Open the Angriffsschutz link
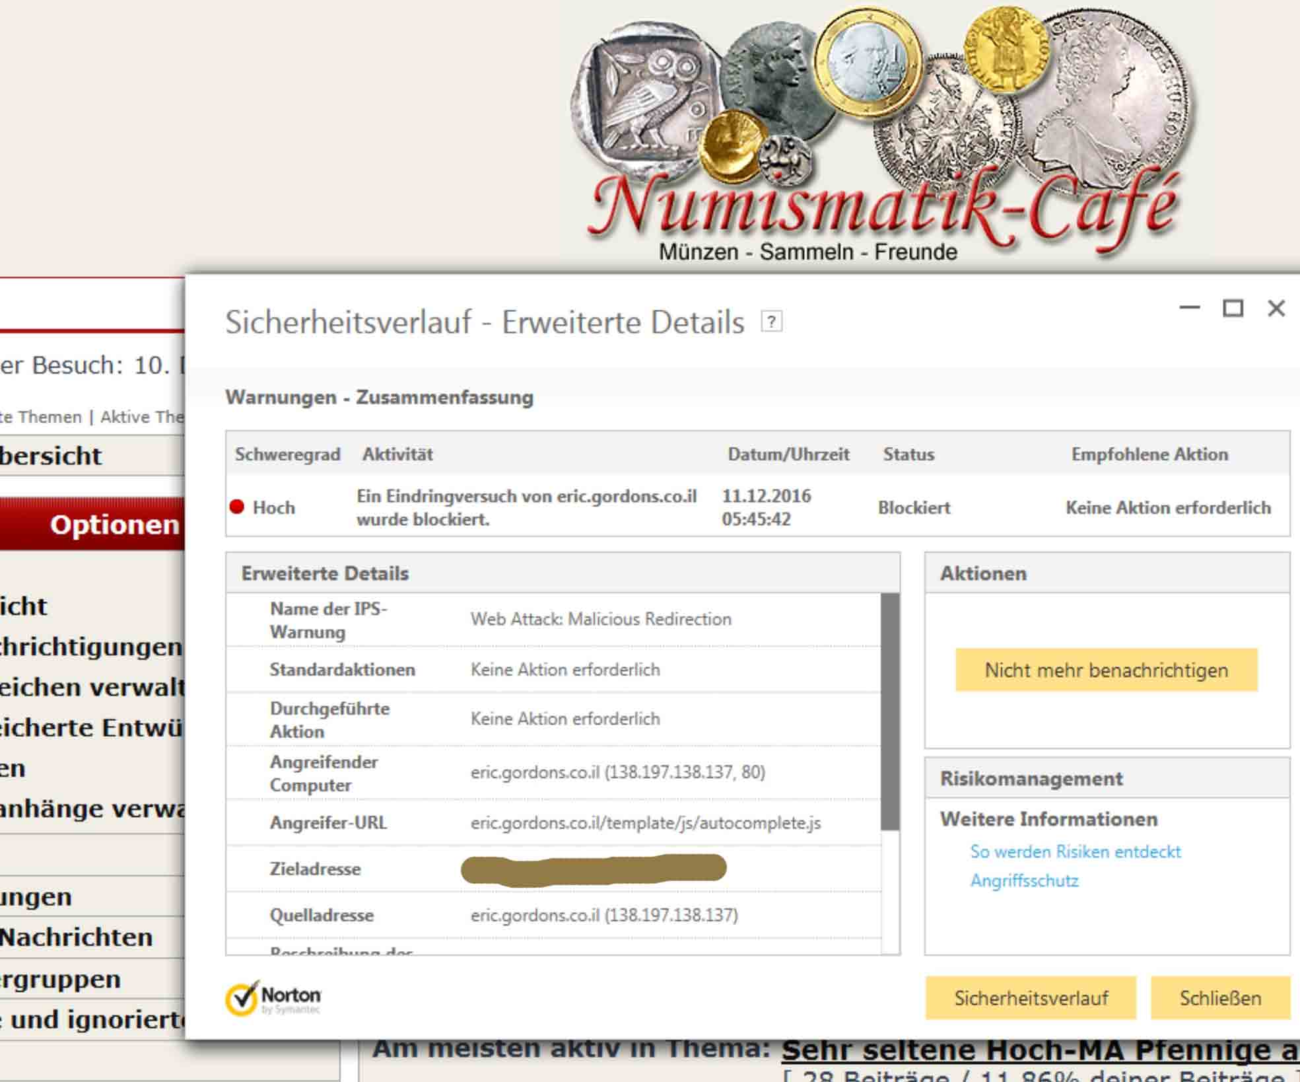Screen dimensions: 1300x1082 pos(1024,881)
